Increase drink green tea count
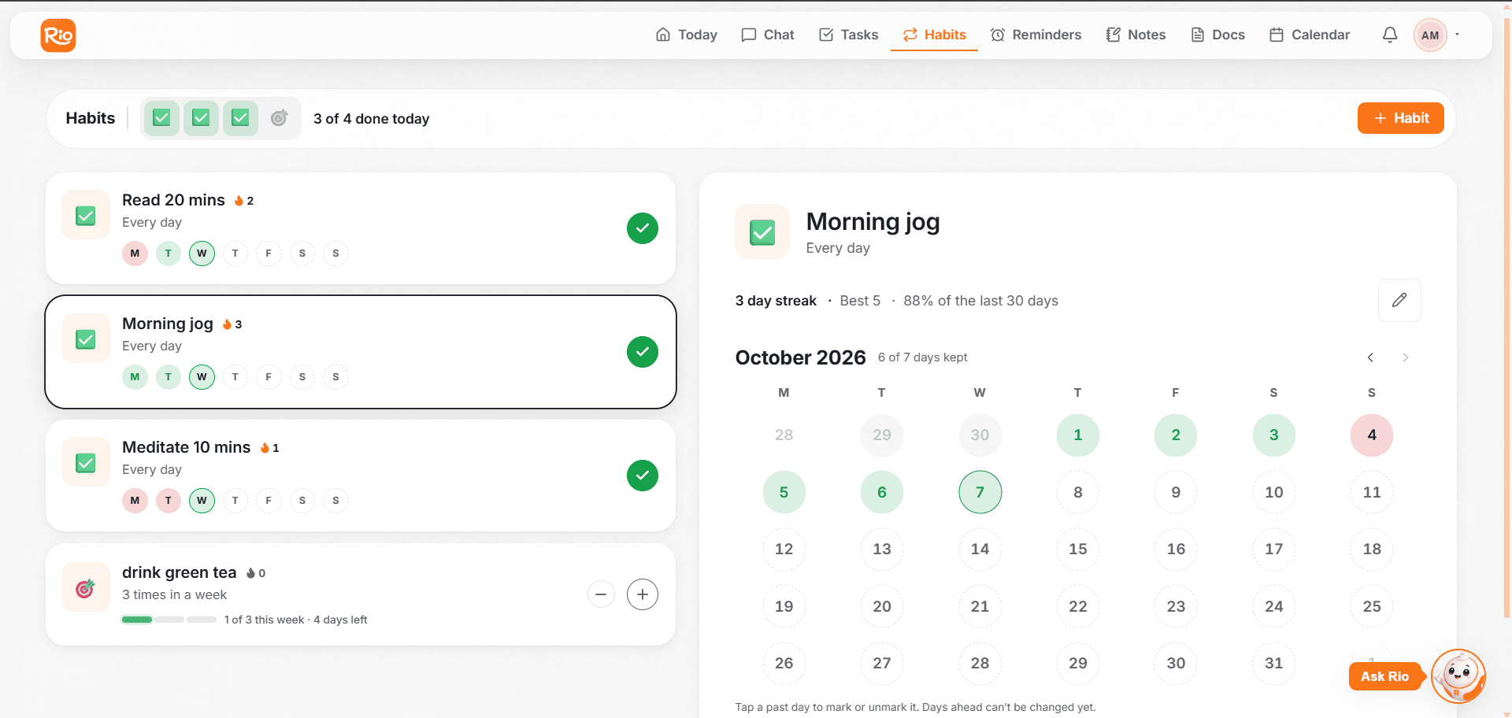This screenshot has height=718, width=1512. (x=643, y=594)
